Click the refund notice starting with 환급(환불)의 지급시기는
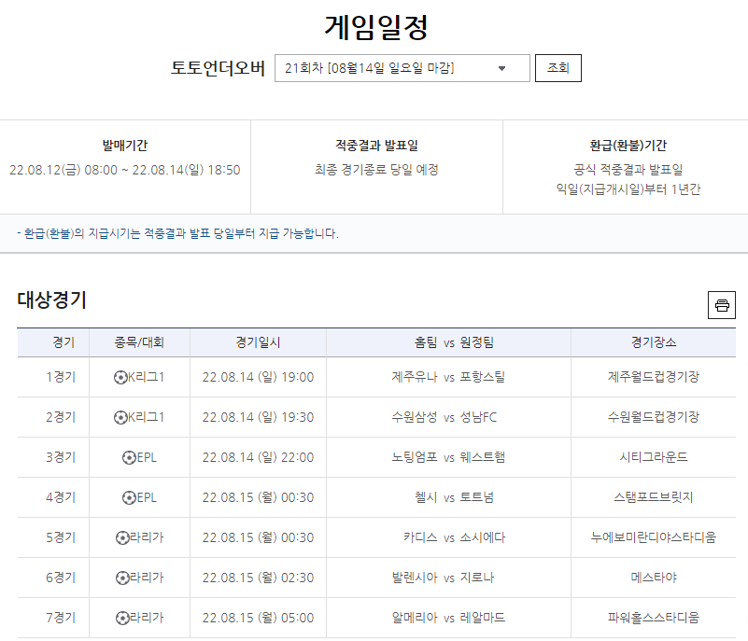Image resolution: width=748 pixels, height=641 pixels. (178, 233)
